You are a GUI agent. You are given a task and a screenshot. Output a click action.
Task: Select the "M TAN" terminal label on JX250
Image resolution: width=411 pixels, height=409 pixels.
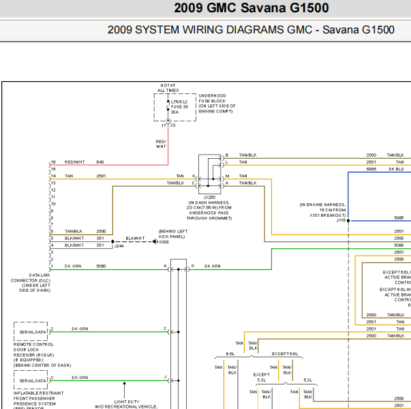236,176
